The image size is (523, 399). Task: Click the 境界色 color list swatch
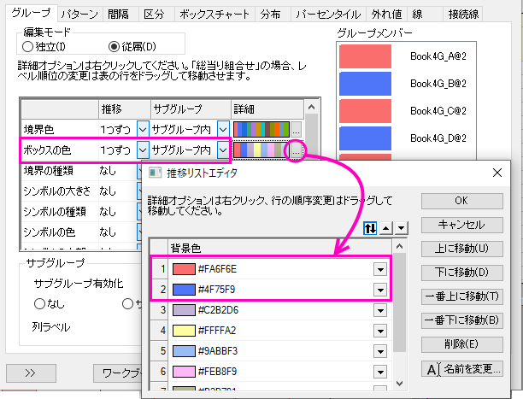[x=261, y=130]
